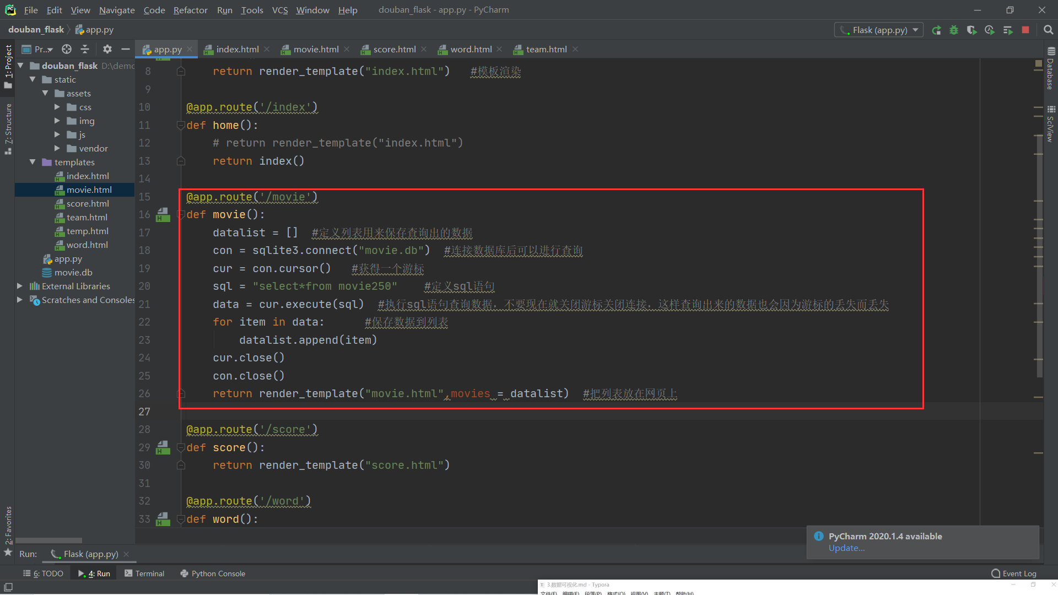Click Scroll from Source target icon
The width and height of the screenshot is (1058, 595).
pyautogui.click(x=67, y=49)
